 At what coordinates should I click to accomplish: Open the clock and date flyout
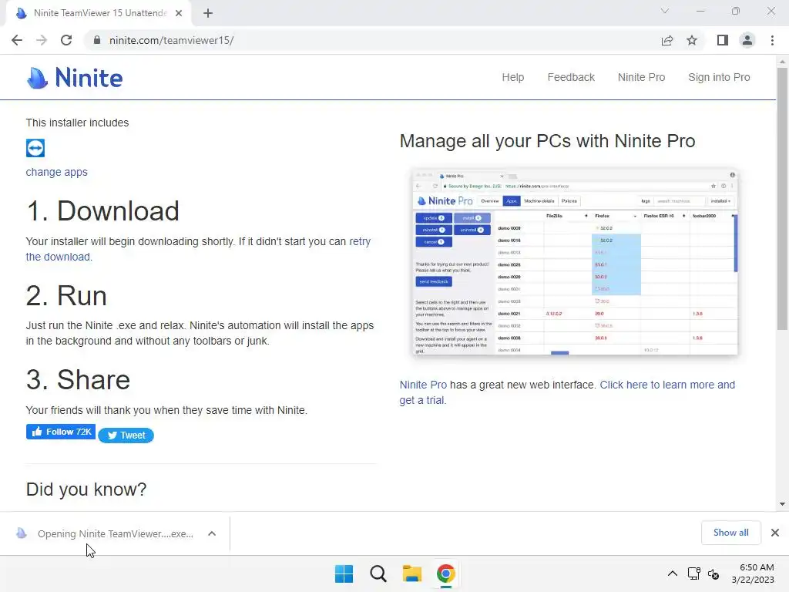point(754,573)
